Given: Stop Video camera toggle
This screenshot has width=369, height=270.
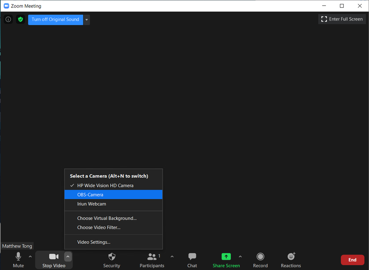Looking at the screenshot, I should (x=54, y=260).
